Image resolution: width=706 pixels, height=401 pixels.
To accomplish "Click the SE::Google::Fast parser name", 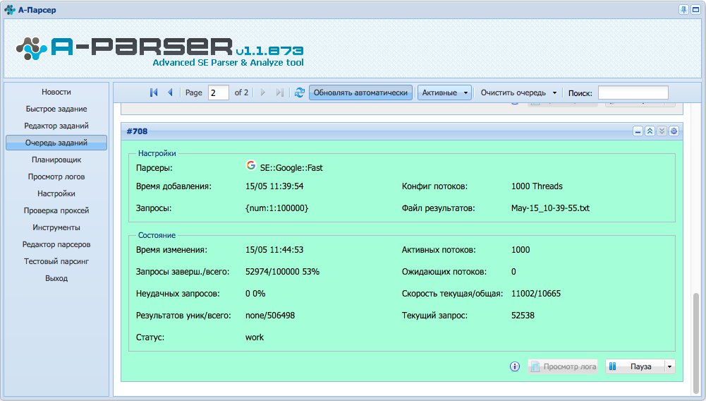I will 291,167.
